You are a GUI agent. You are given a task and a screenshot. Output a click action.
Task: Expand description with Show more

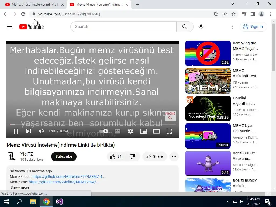20,187
